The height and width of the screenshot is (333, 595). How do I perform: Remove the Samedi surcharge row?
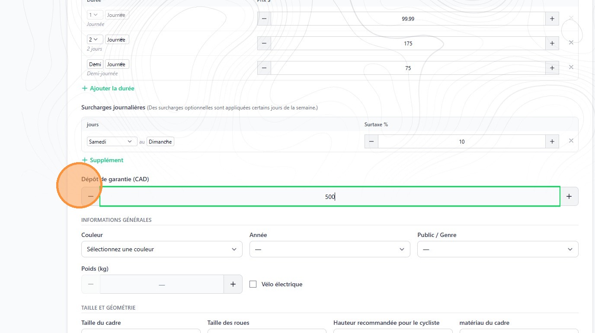[x=571, y=141]
